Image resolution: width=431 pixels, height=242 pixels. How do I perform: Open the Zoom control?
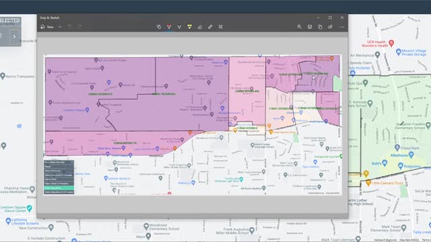299,27
